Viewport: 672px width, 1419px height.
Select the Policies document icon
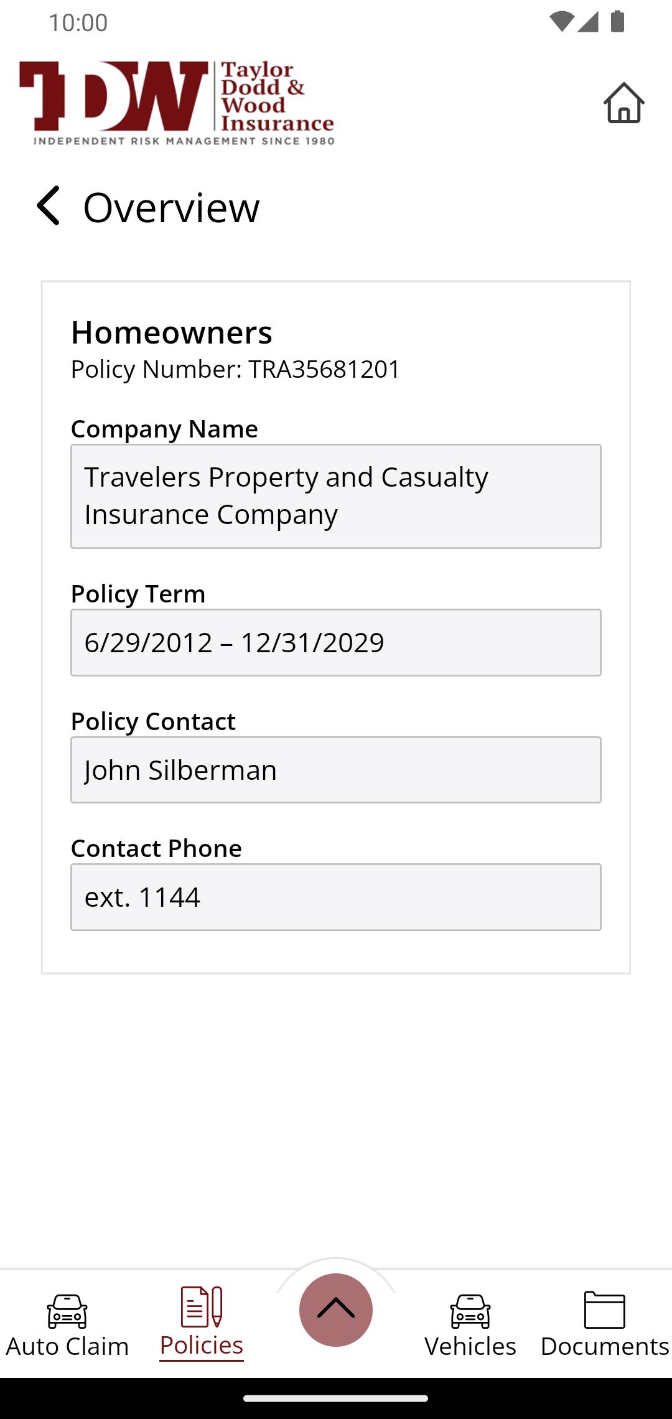point(202,1307)
